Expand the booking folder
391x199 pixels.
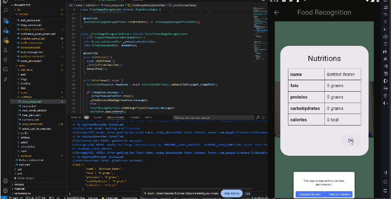(25, 83)
